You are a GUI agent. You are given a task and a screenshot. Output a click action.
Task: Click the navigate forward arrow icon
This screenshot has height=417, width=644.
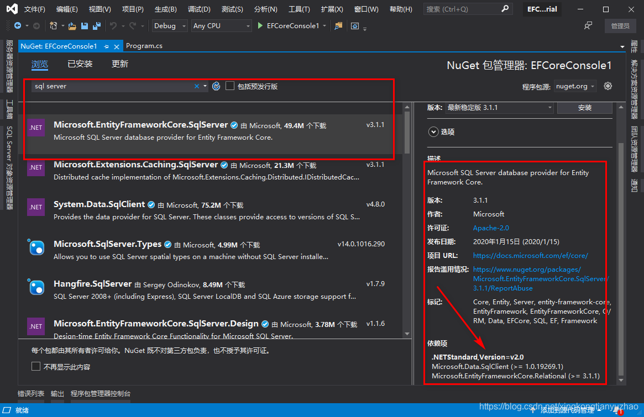click(36, 26)
